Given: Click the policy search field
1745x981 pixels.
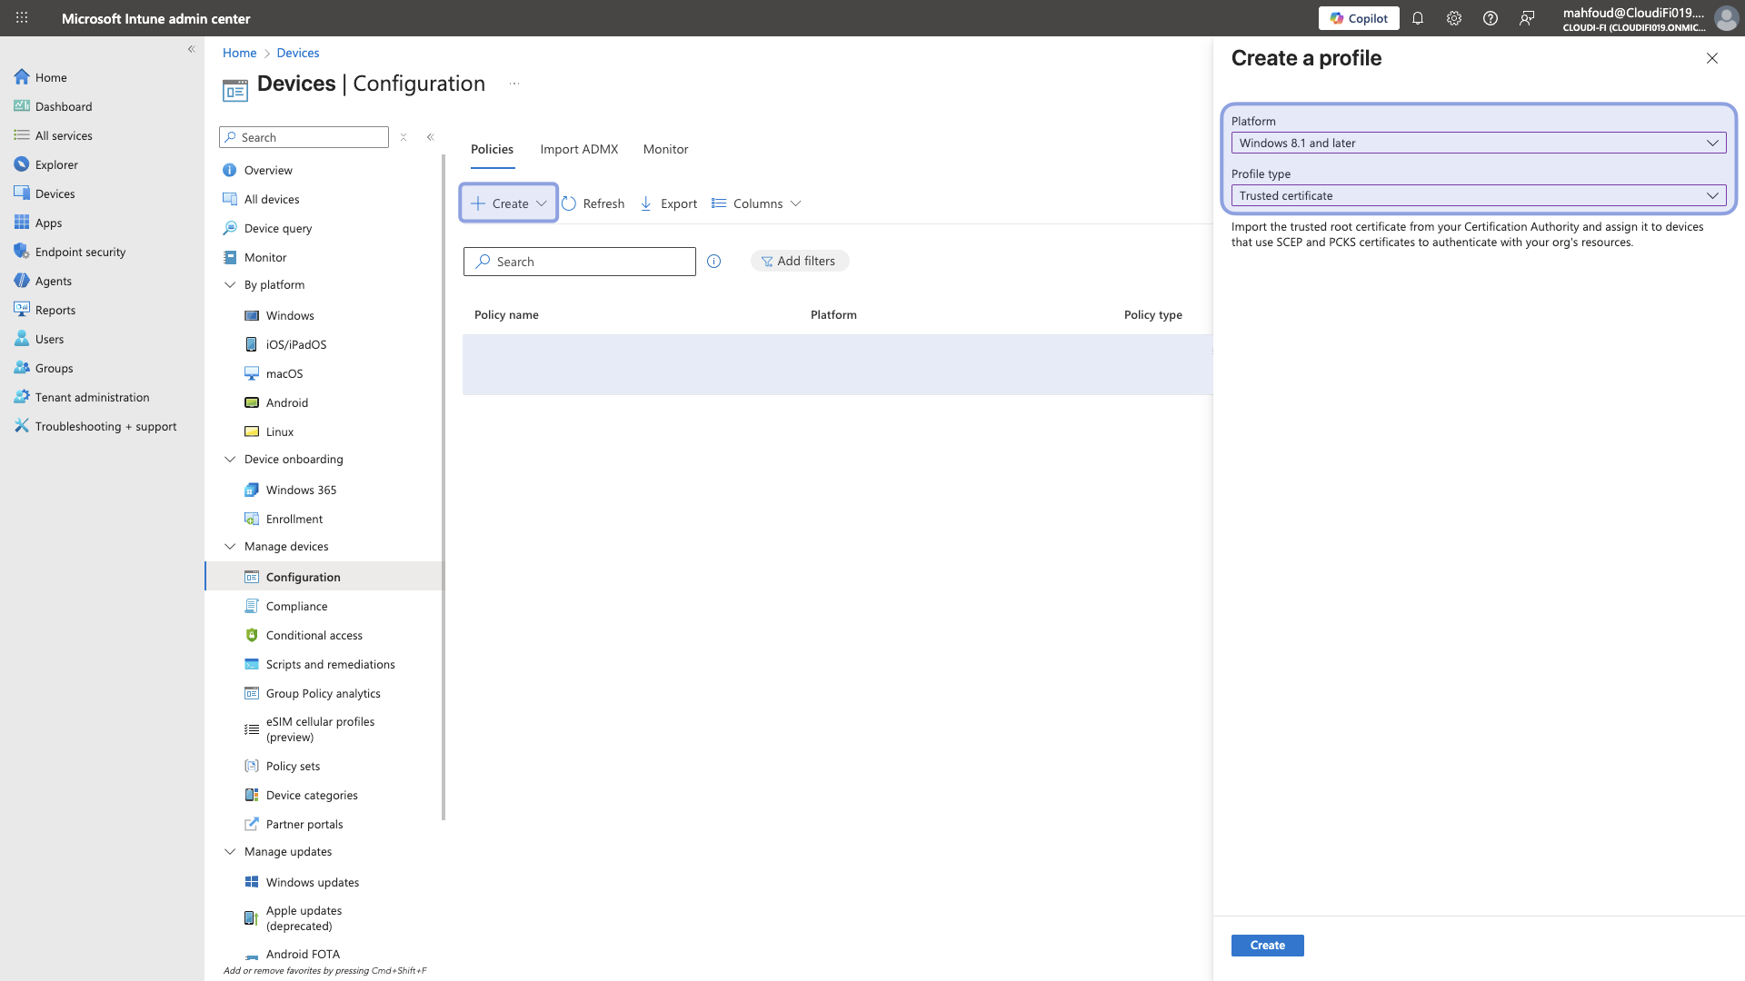Looking at the screenshot, I should pyautogui.click(x=579, y=261).
